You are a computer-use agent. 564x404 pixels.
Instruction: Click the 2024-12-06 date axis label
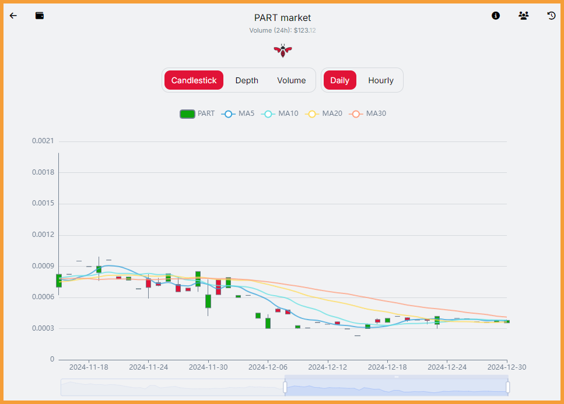[268, 367]
